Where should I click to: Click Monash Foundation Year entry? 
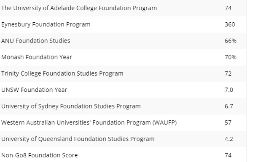37,57
